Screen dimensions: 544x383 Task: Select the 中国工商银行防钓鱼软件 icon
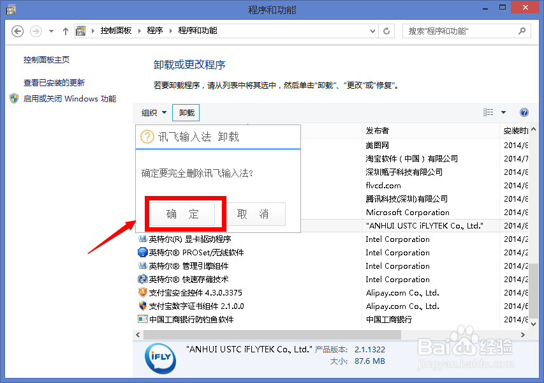click(x=143, y=319)
